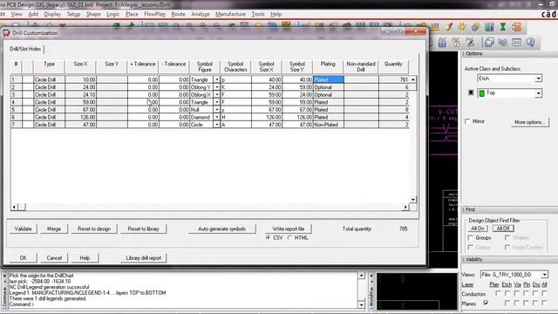Screen dimensions: 558x314
Task: Open the Oblong Y figure dropdown in row 2
Action: tap(217, 87)
